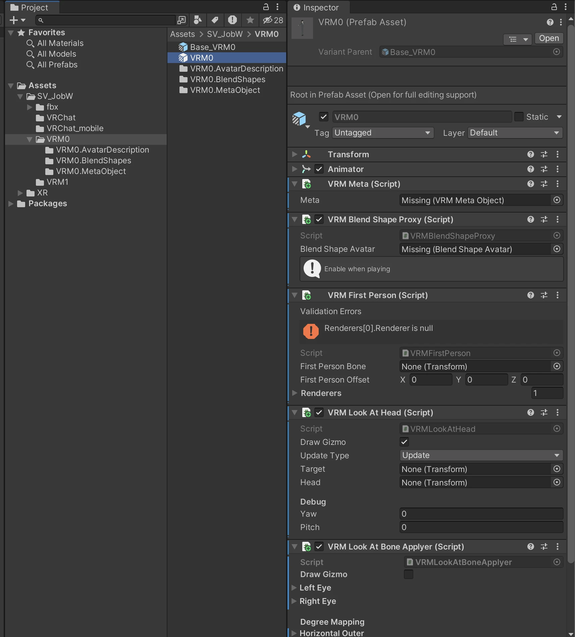Open VRM Blend Shape Proxy presets icon
The image size is (575, 637).
[x=544, y=219]
